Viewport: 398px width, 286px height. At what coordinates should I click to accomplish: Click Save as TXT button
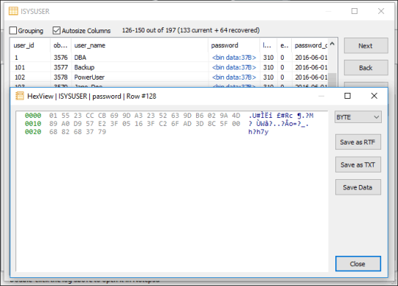click(x=358, y=164)
